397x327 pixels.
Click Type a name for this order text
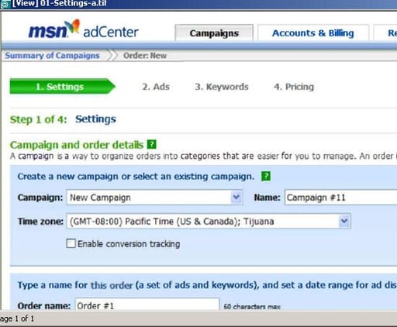point(207,285)
